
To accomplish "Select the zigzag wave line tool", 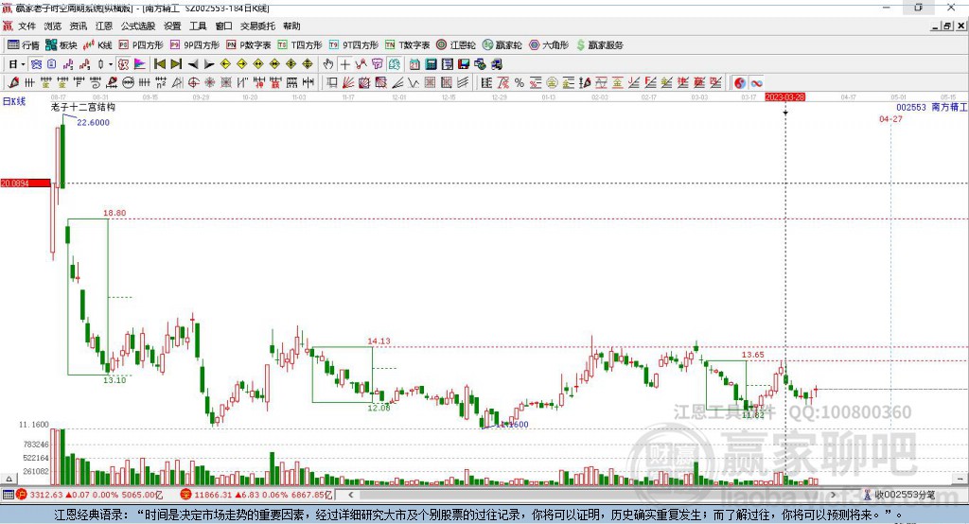I will pyautogui.click(x=413, y=83).
